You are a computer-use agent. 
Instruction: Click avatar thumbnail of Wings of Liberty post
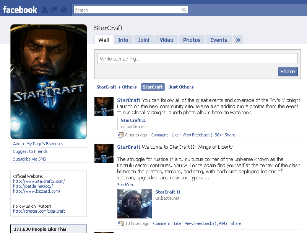104,153
